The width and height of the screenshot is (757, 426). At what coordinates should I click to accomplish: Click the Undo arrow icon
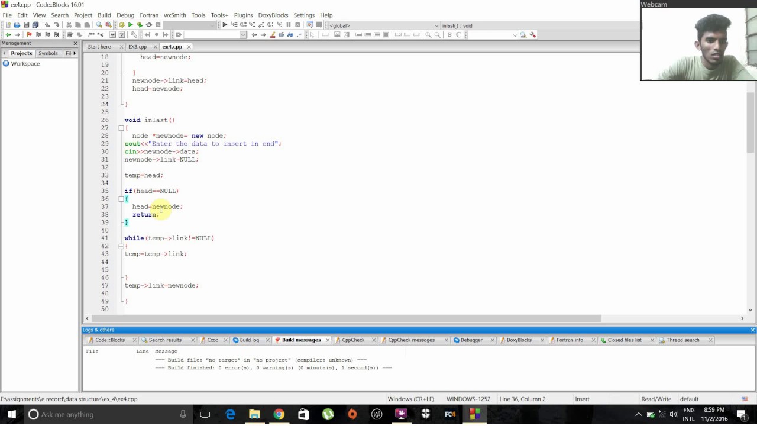[47, 25]
